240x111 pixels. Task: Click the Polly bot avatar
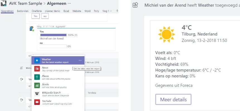tap(32, 29)
